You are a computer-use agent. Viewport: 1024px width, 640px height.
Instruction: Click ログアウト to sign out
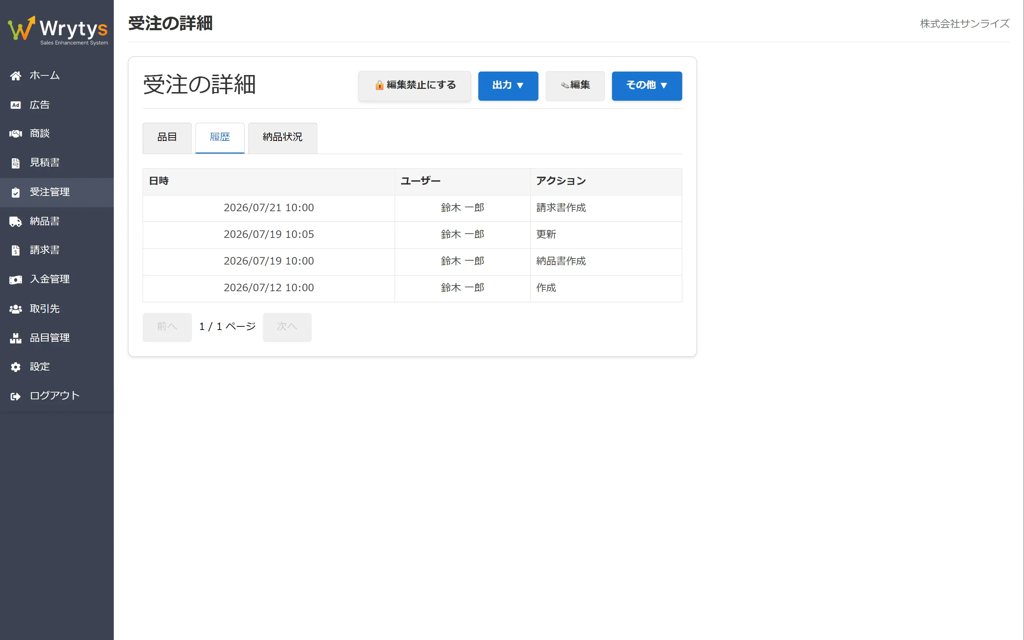pyautogui.click(x=57, y=396)
